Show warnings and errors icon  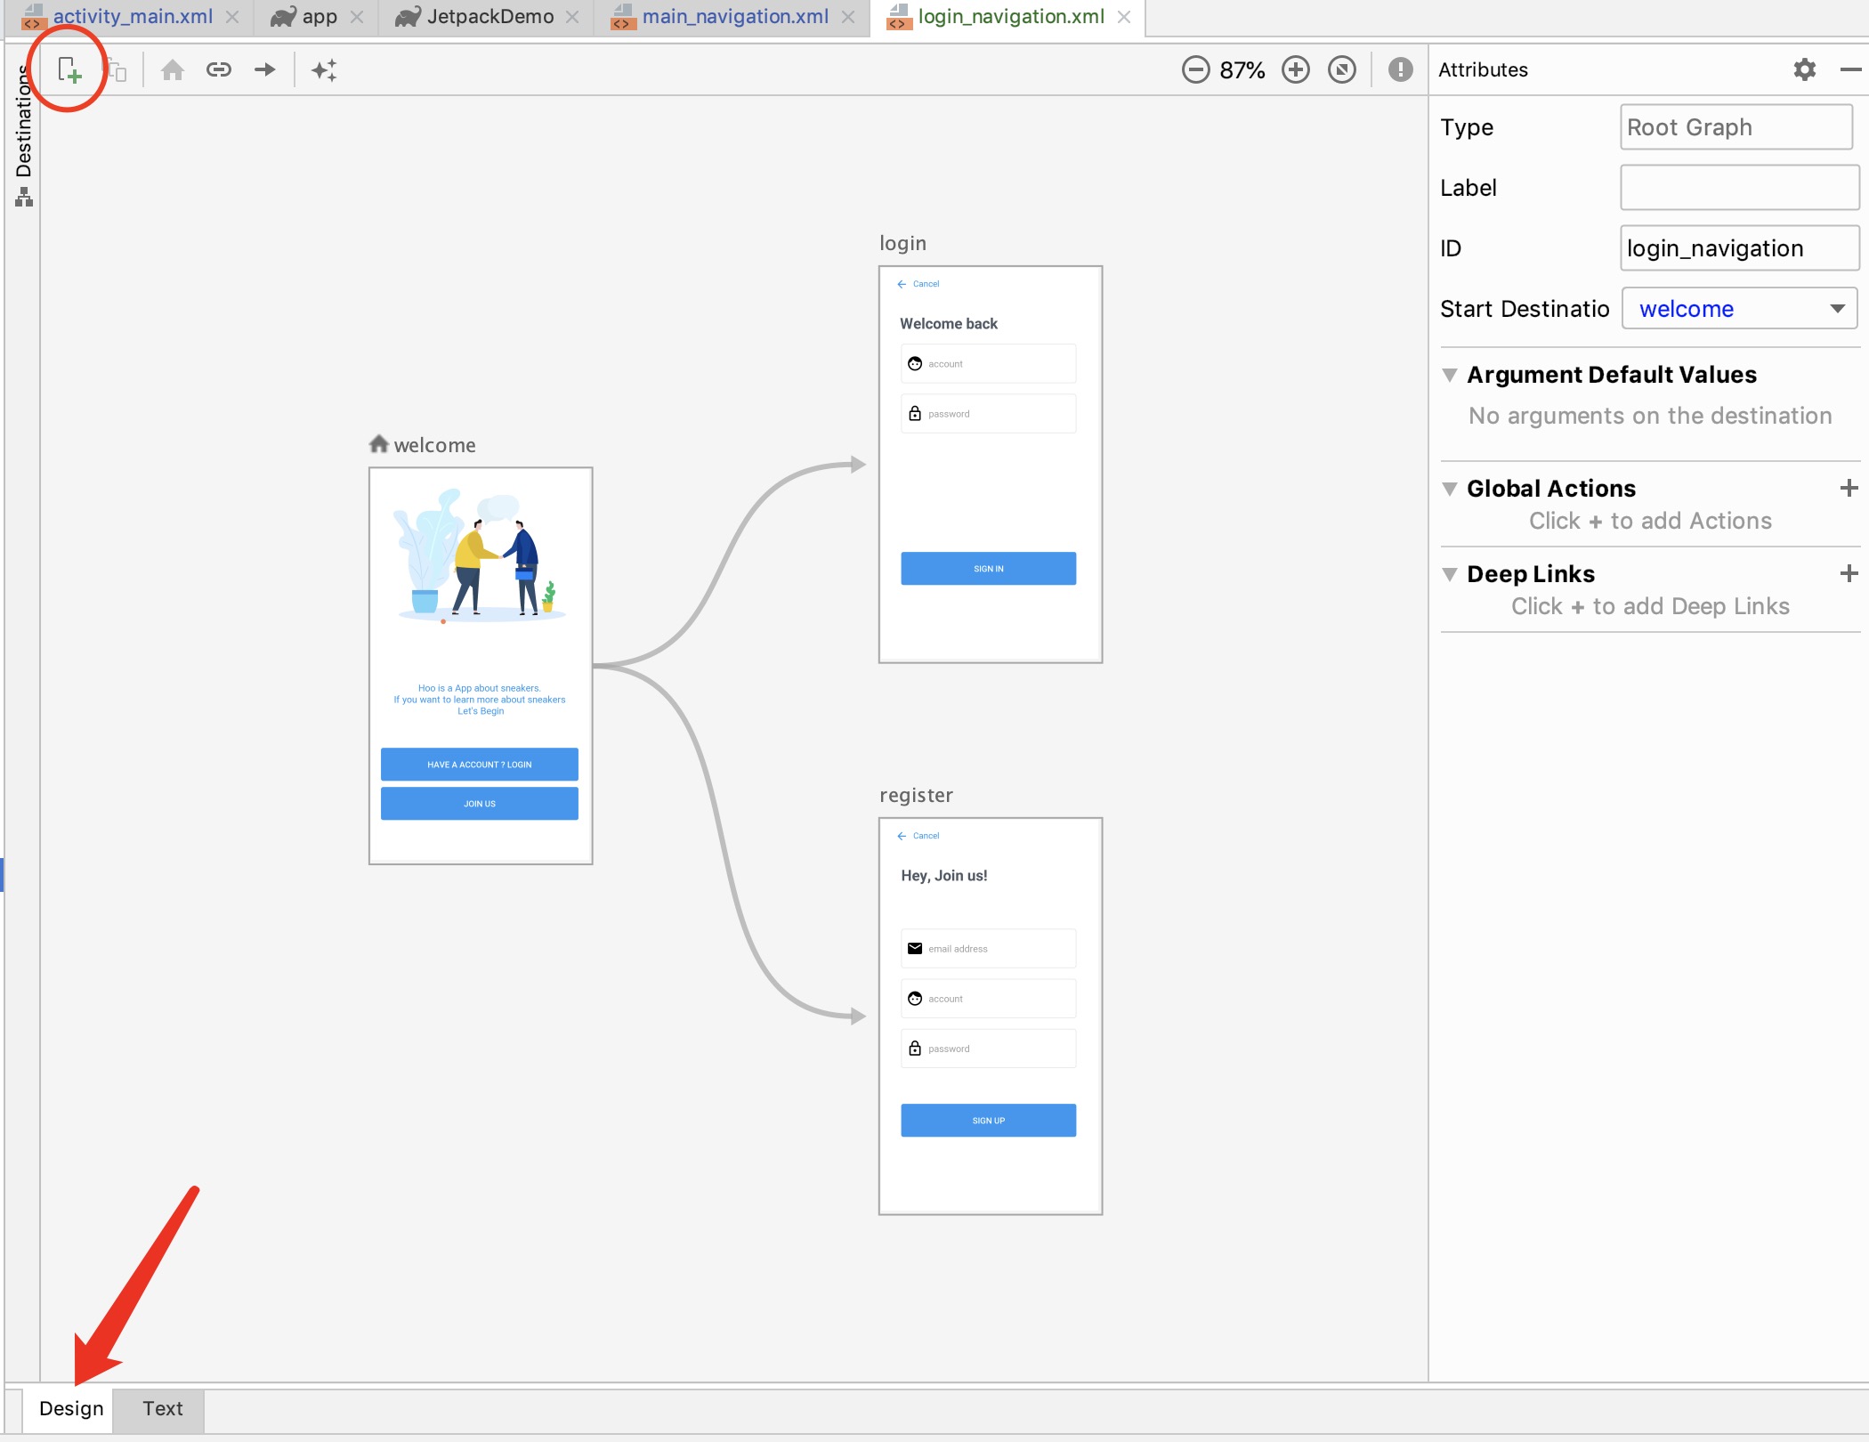tap(1401, 69)
